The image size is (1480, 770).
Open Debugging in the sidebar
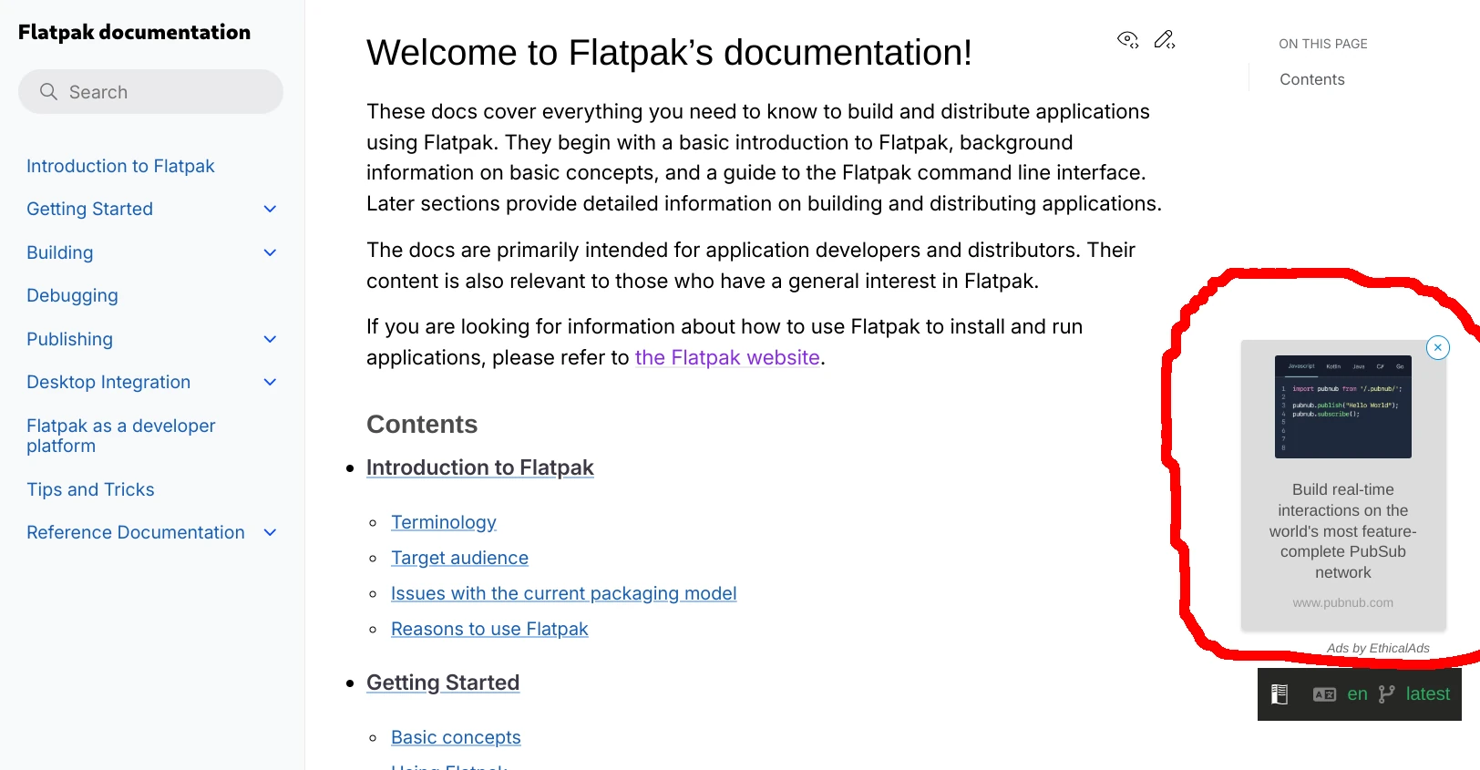72,295
